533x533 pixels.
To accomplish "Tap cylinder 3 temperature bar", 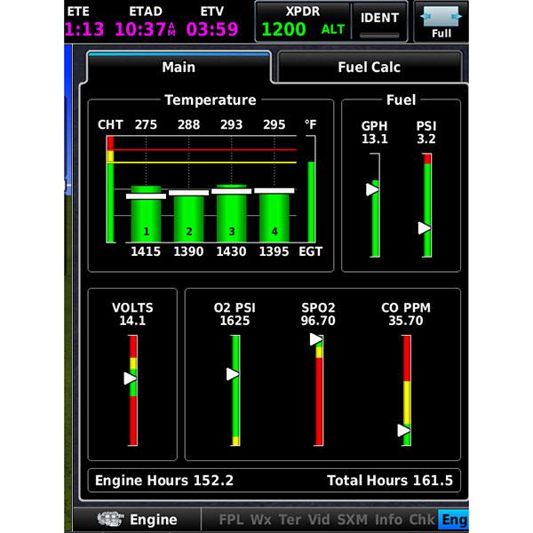I will (x=232, y=213).
